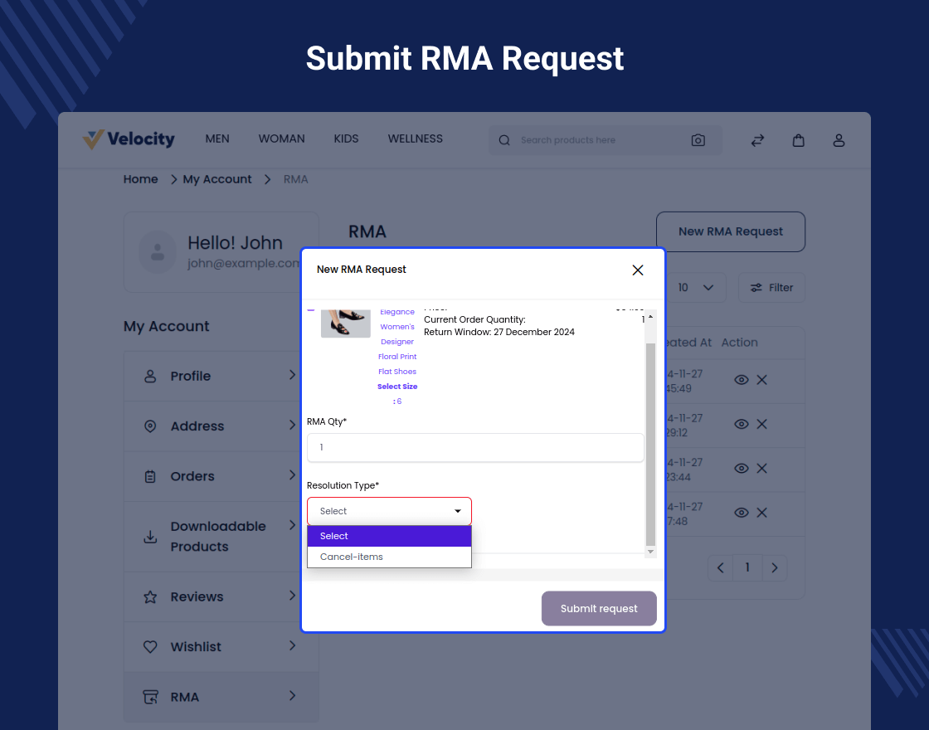Screen dimensions: 929x730
Task: Click the camera image-search icon
Action: [x=698, y=140]
